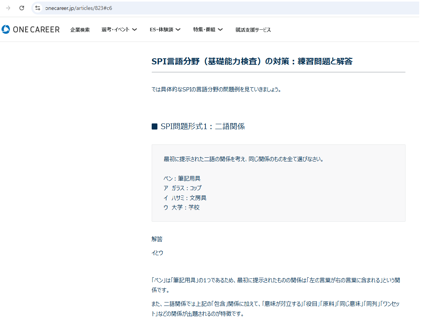Open the 選考・イベント menu
This screenshot has height=320, width=428.
point(119,29)
